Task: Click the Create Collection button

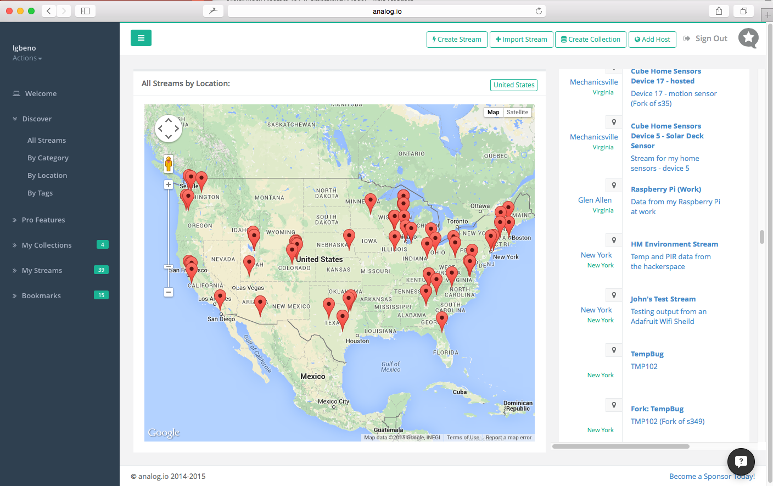Action: (x=591, y=40)
